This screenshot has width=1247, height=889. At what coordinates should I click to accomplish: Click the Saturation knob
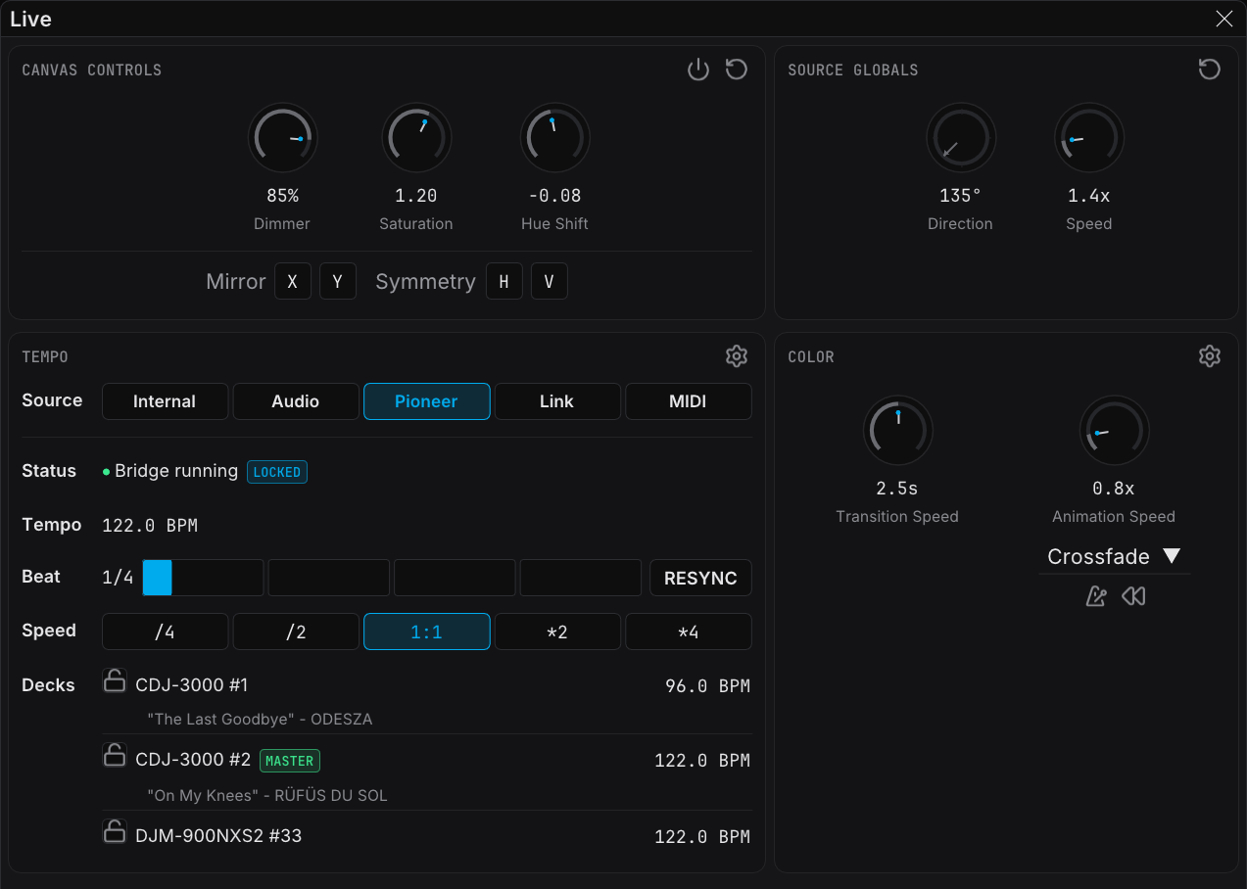pos(416,138)
